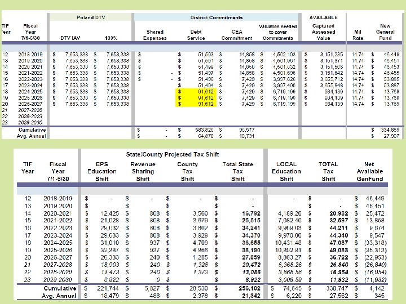Click the 'Mil Rate' column header
This screenshot has width=406, height=304.
pos(358,35)
